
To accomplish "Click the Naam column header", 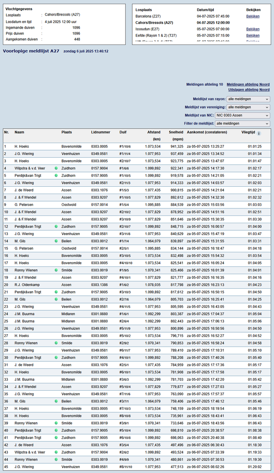I will coord(19,132).
